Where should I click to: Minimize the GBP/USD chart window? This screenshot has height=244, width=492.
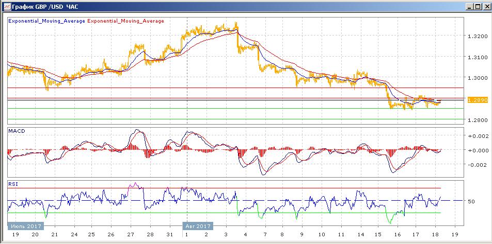pos(468,7)
